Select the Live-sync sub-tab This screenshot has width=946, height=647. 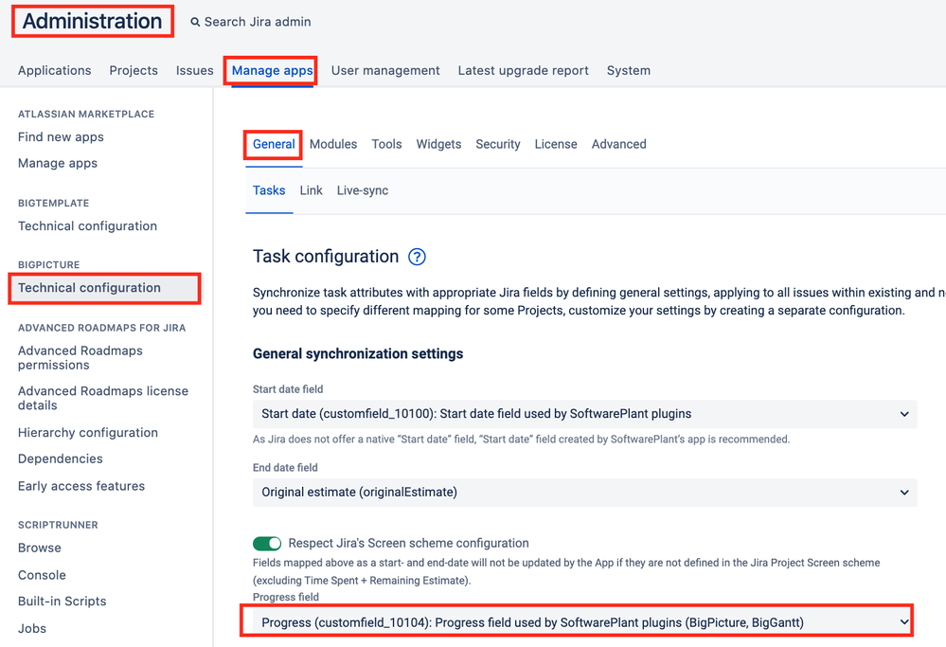pos(363,190)
